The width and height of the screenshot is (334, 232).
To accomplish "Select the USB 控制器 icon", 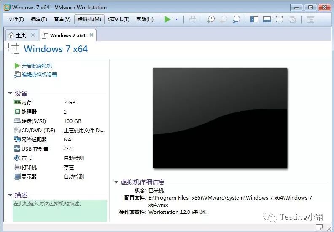I will click(x=17, y=149).
